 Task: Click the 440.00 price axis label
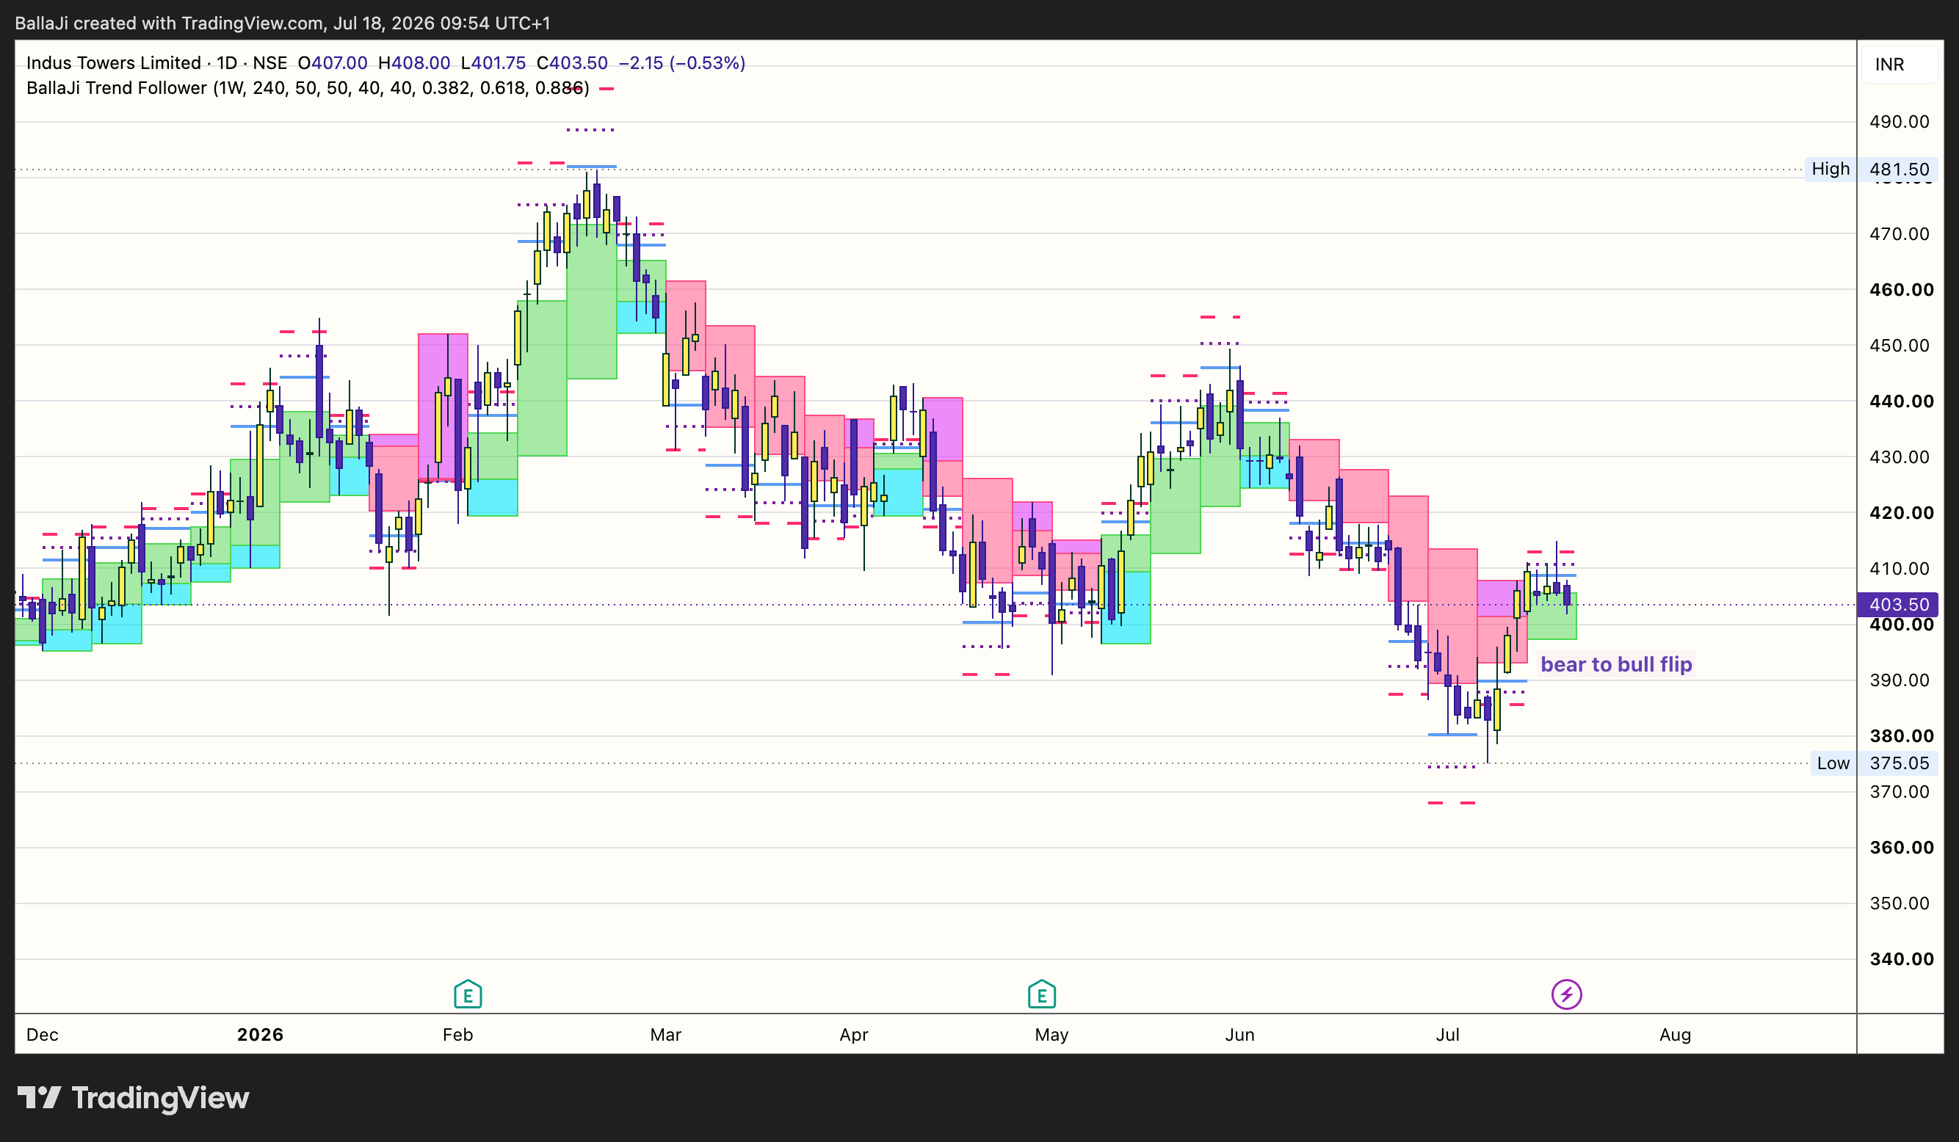[x=1902, y=401]
